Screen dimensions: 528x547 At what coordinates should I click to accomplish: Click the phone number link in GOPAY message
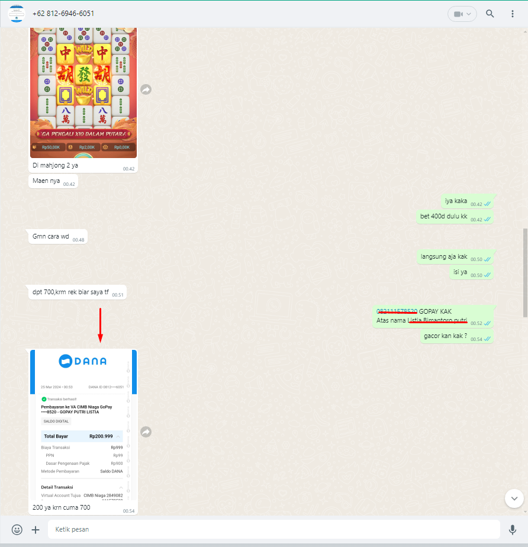pos(397,311)
